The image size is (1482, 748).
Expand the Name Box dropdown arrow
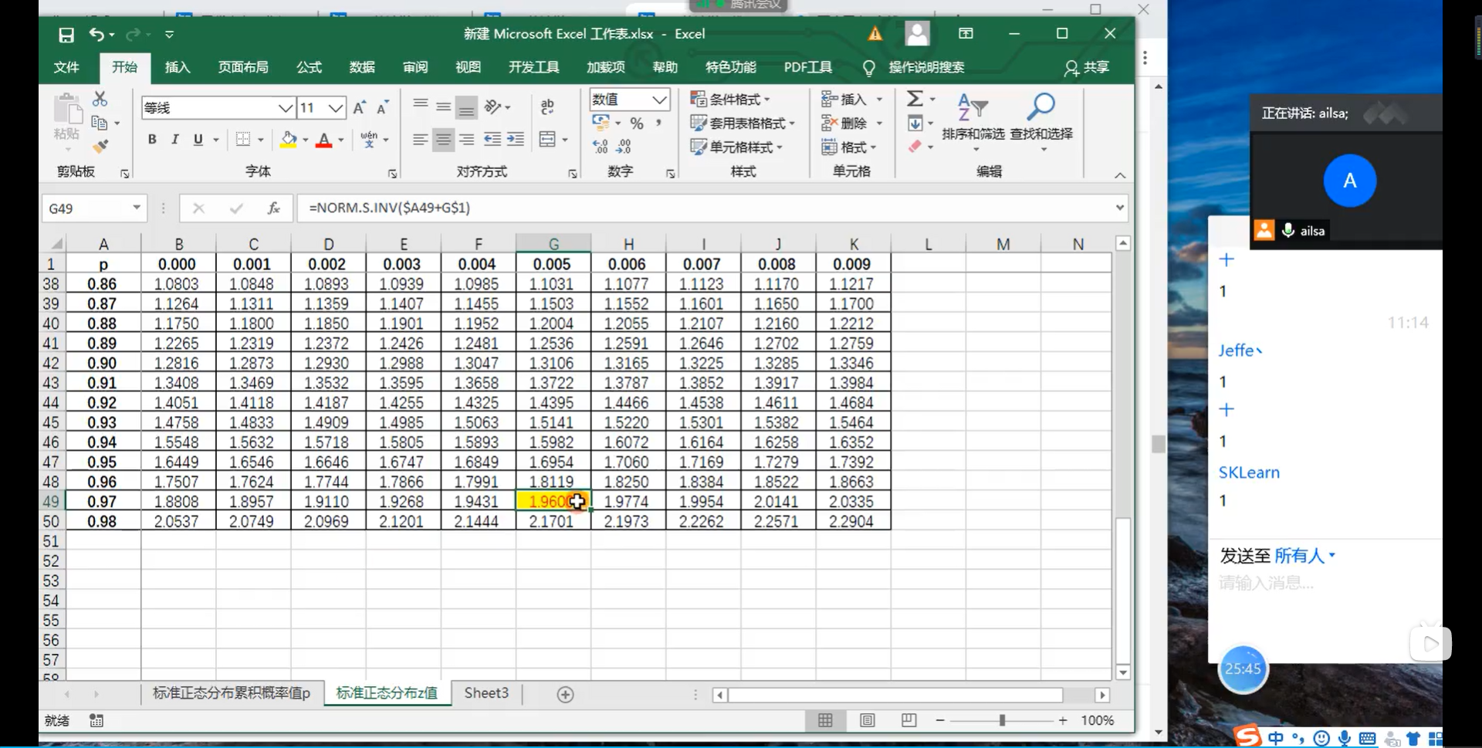coord(137,207)
